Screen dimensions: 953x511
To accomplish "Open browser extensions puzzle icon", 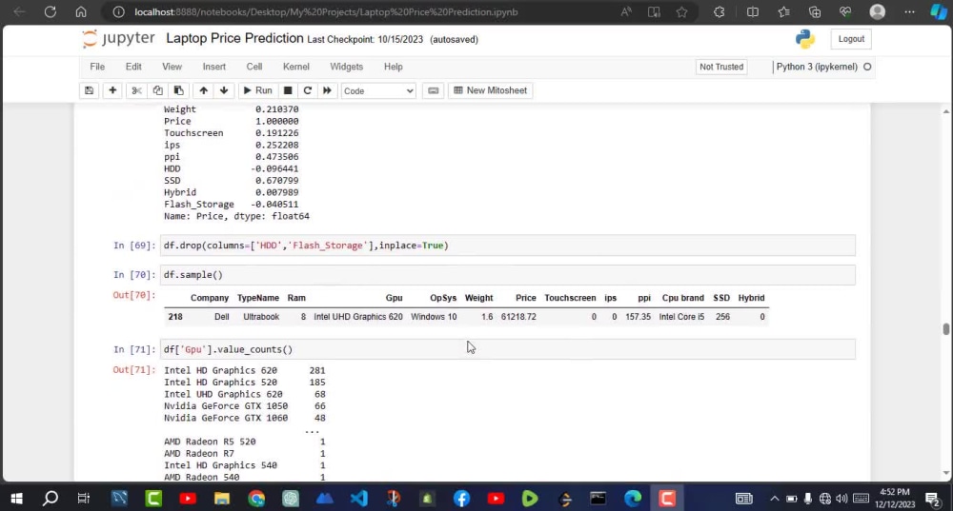I will 719,11.
